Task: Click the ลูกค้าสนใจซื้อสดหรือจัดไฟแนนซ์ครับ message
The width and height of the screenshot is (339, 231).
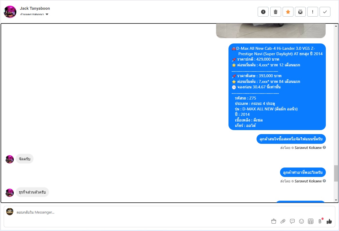Action: (291, 139)
